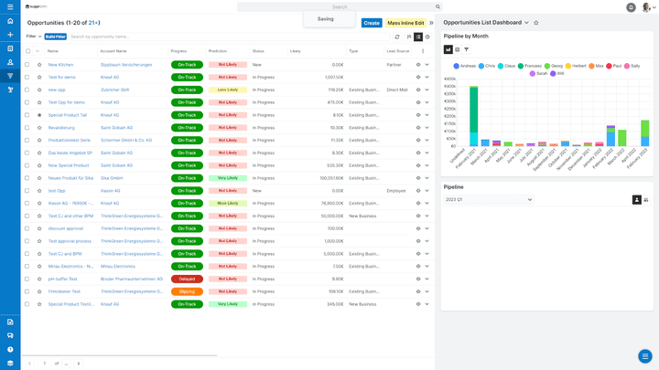Toggle the select-all checkbox in the table header
Image resolution: width=659 pixels, height=370 pixels.
[x=27, y=51]
